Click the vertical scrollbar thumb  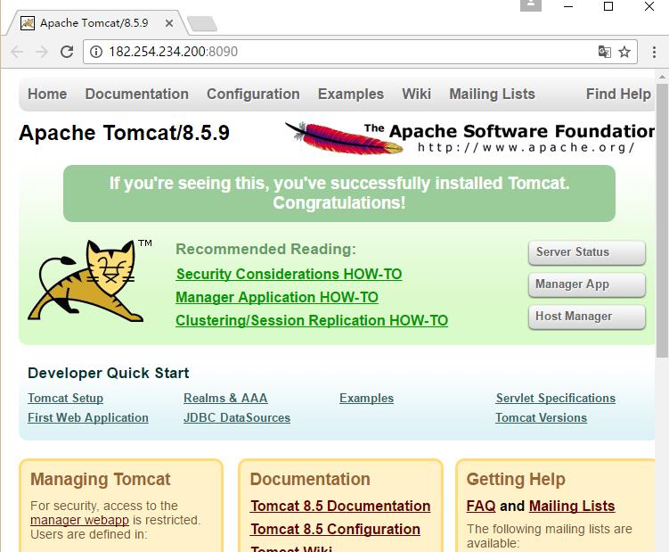662,220
